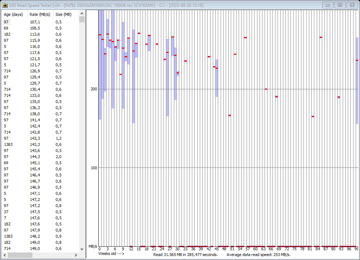Click the list's scroll up arrow
This screenshot has height=260, width=360.
[82, 13]
